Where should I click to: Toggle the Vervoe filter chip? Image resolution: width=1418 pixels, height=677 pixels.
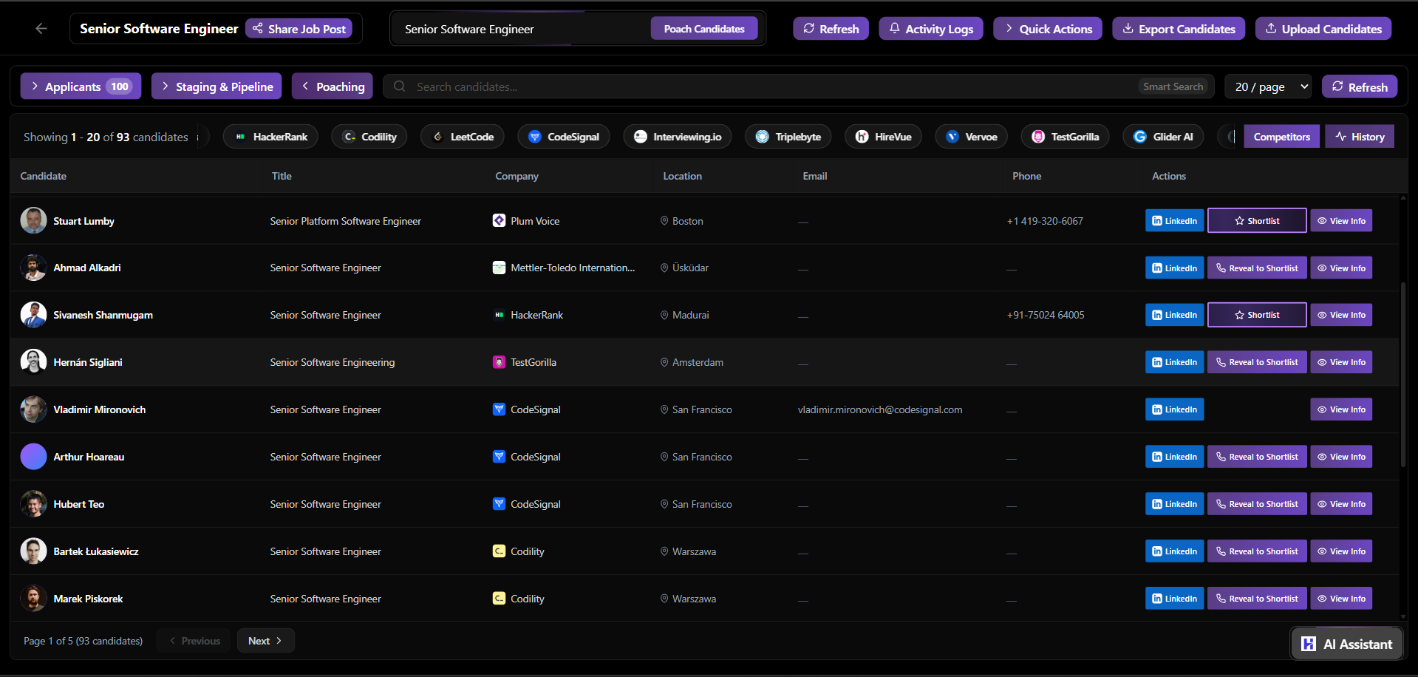[x=971, y=137]
